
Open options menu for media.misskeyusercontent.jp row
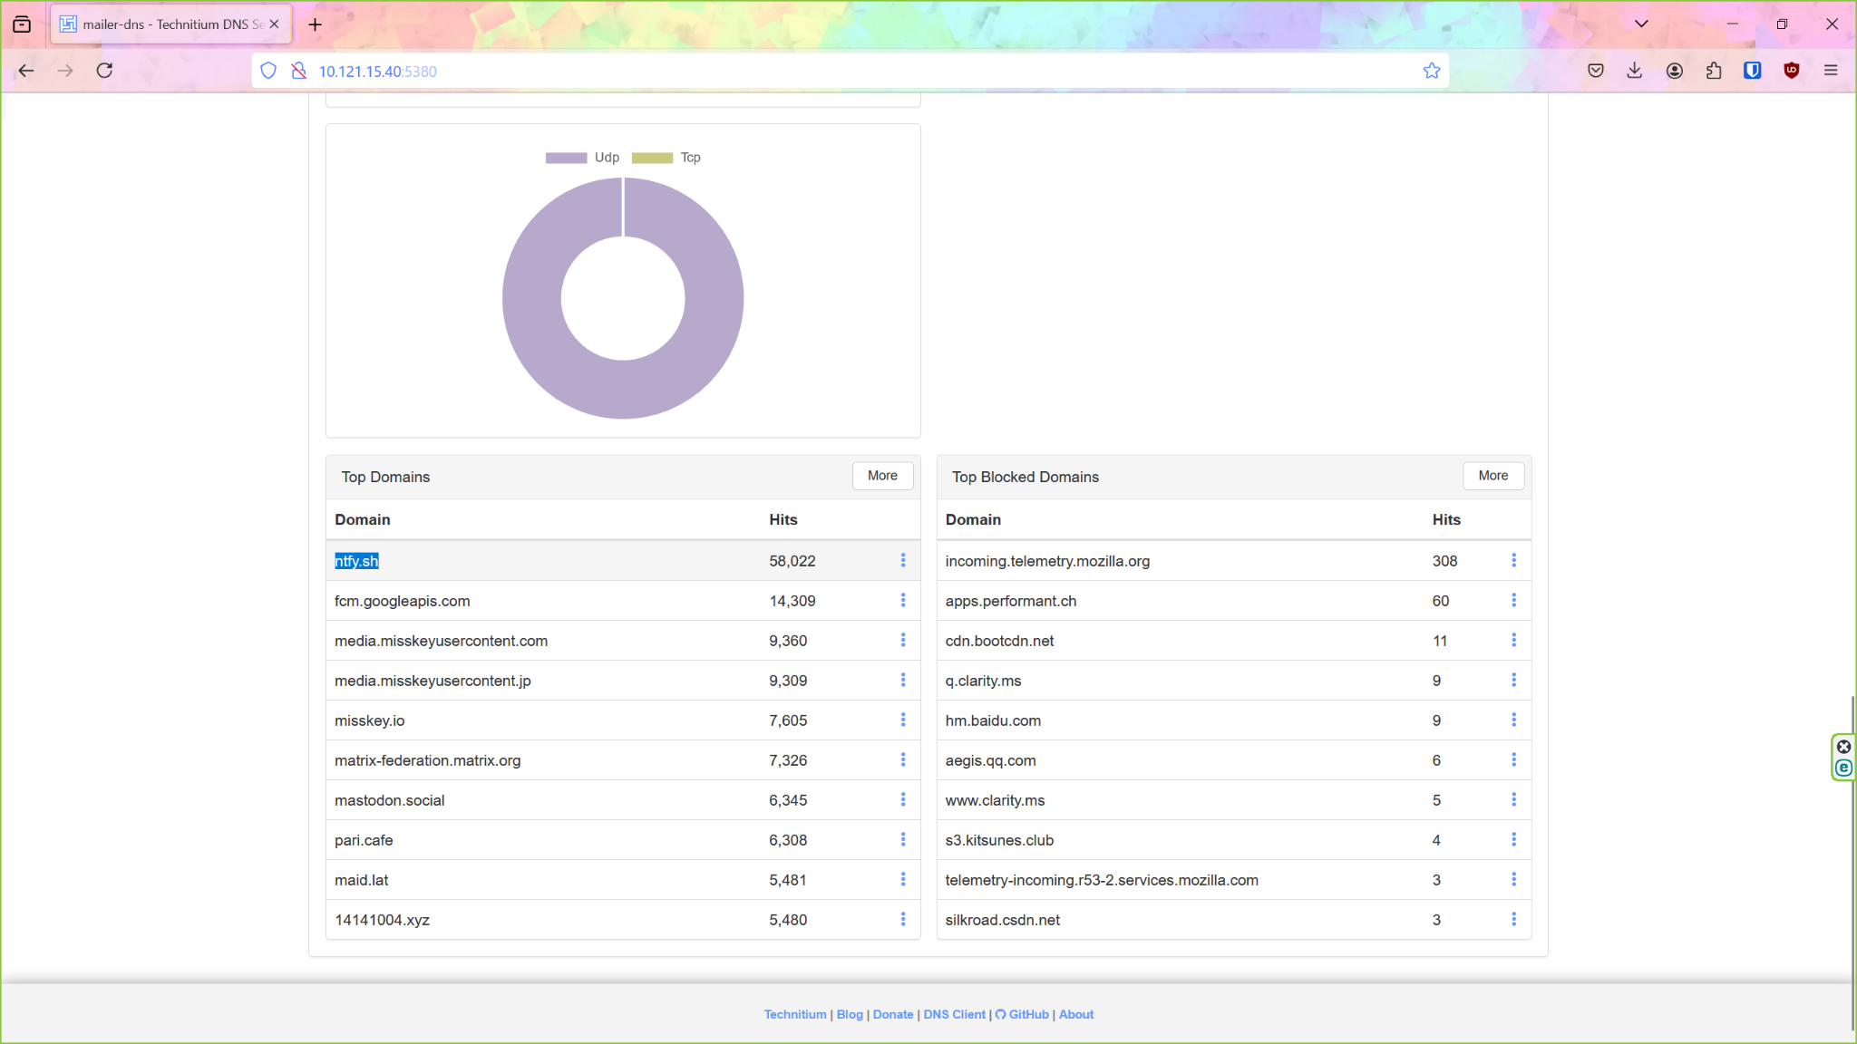903,680
